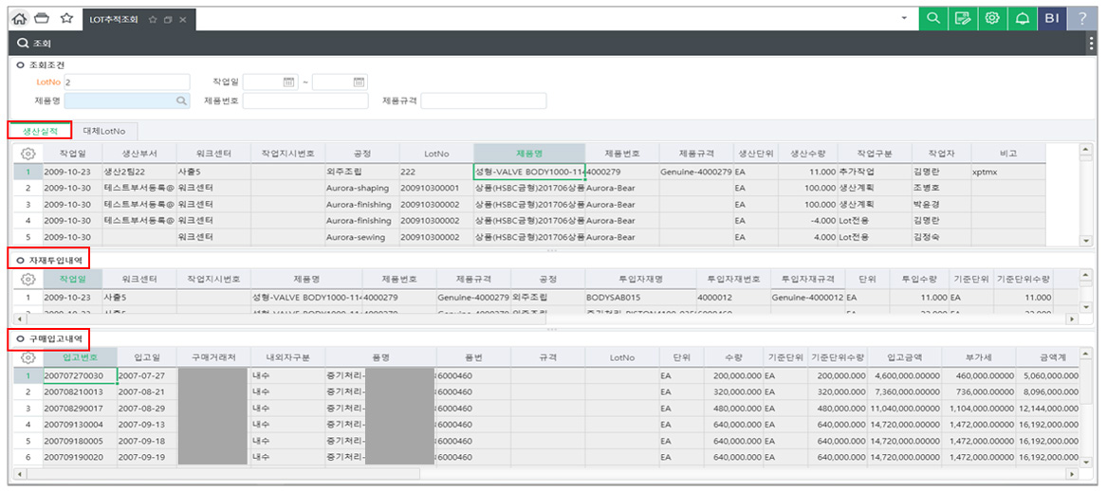Viewport: 1107px width, 491px height.
Task: Select BODYSAB015 material name cell
Action: pos(640,297)
